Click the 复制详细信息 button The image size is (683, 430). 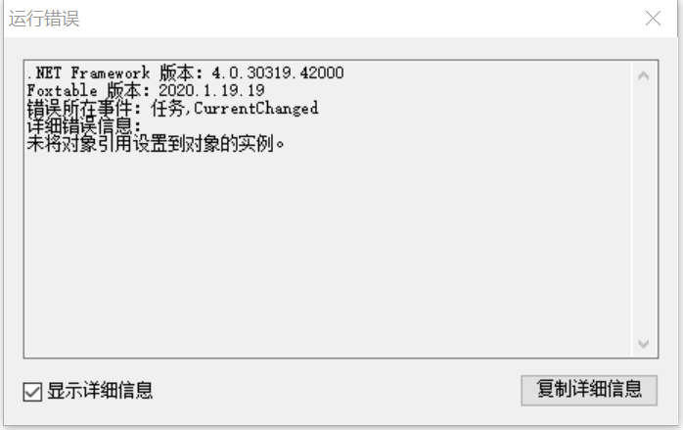[x=589, y=390]
